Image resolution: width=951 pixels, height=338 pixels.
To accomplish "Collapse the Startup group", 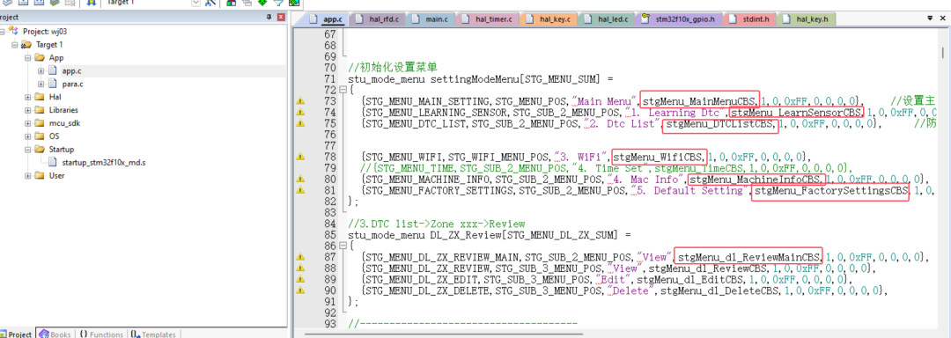I will point(28,150).
